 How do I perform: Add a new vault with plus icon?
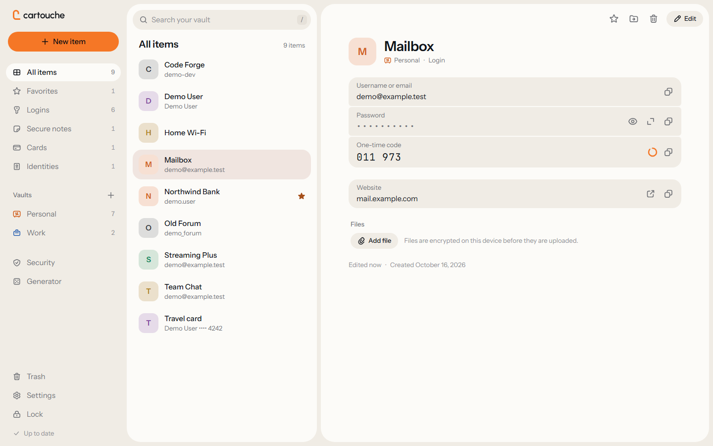tap(111, 195)
